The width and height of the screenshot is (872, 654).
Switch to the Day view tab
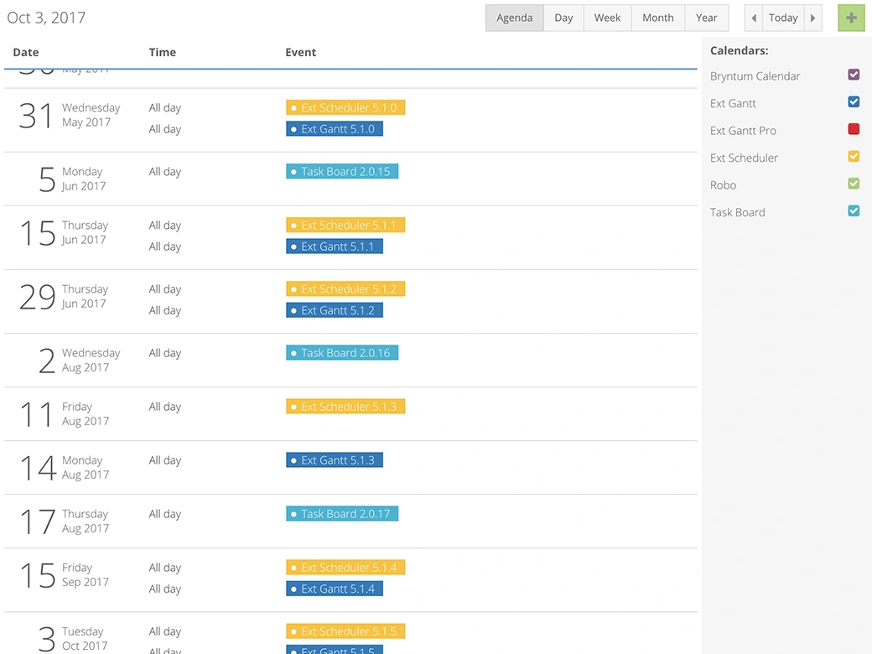[563, 18]
